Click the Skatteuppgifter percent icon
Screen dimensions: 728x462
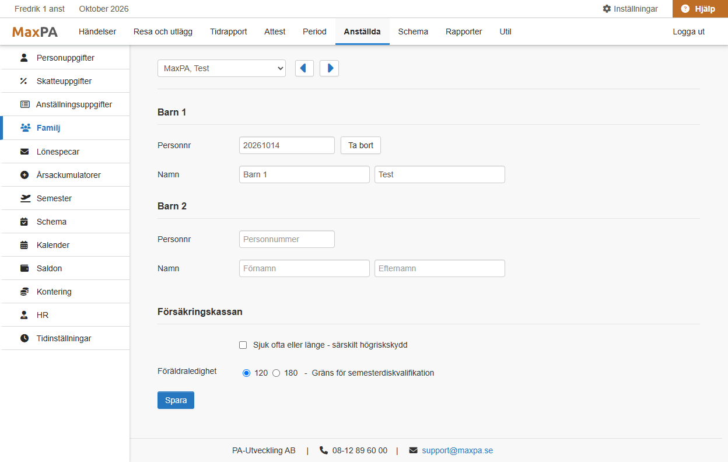[x=24, y=81]
